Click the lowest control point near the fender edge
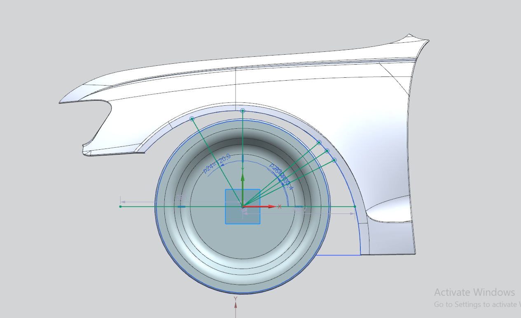The height and width of the screenshot is (318, 521). click(x=334, y=160)
